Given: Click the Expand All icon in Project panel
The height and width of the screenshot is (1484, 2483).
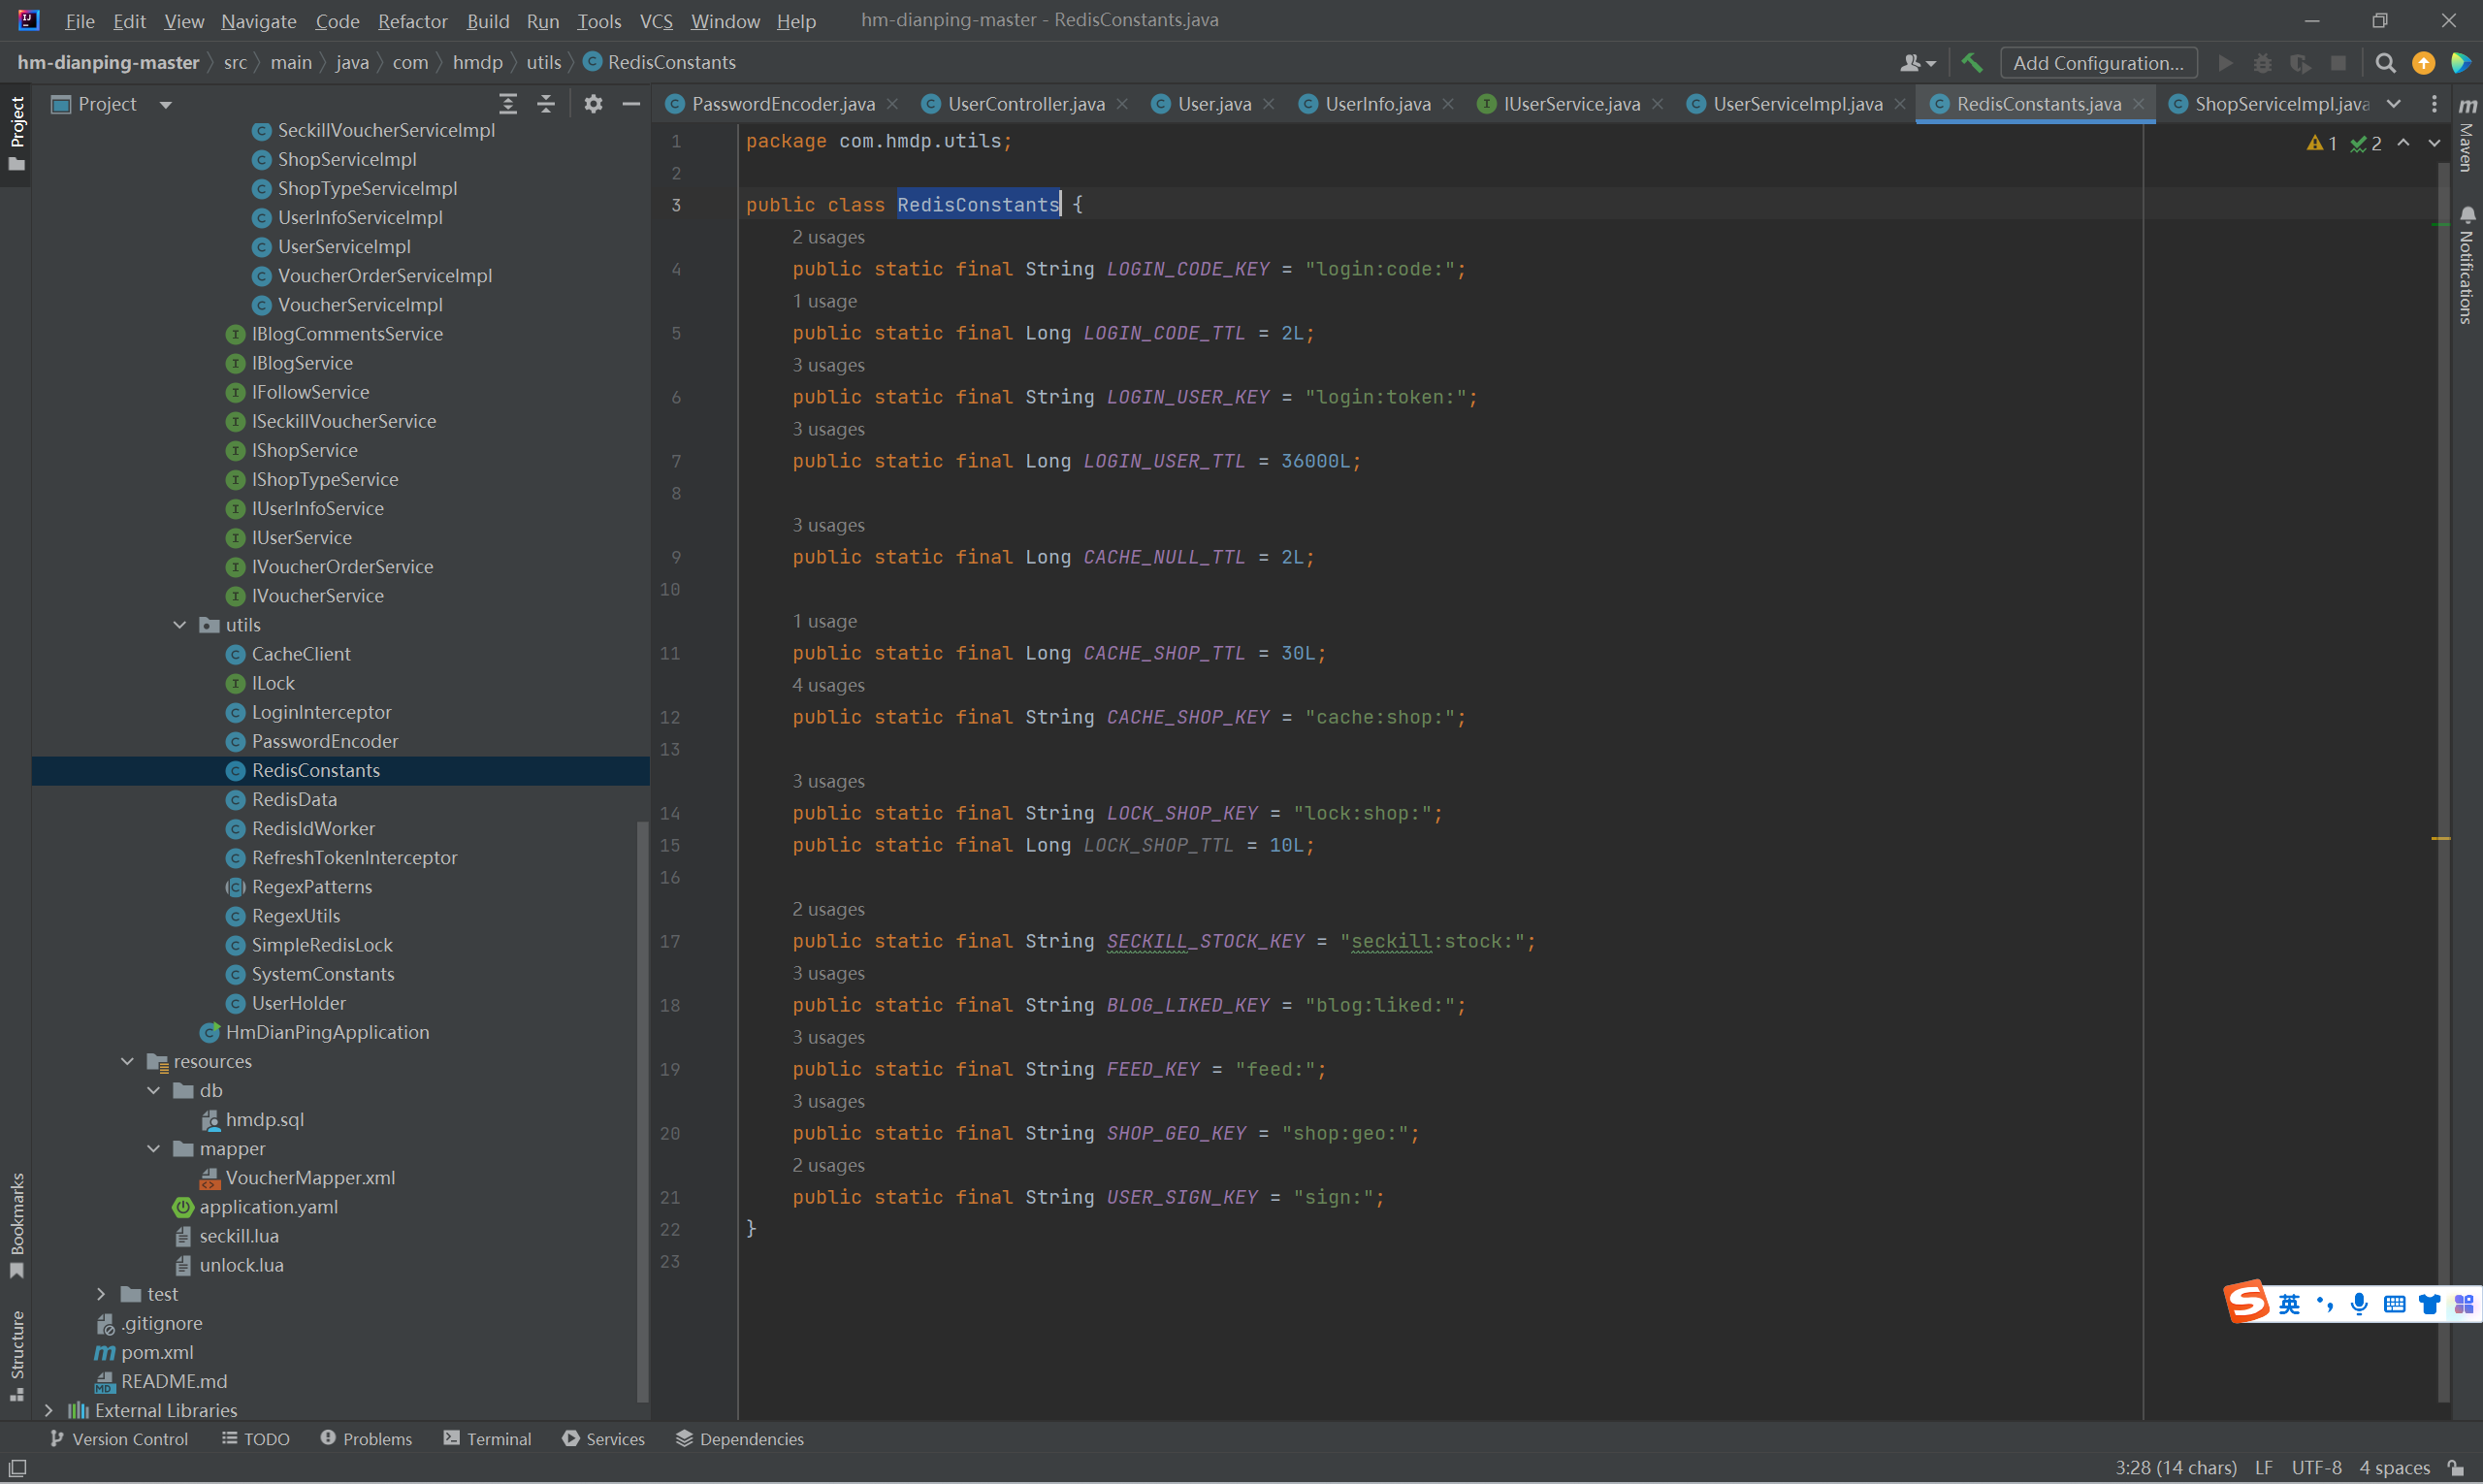Looking at the screenshot, I should (x=508, y=104).
